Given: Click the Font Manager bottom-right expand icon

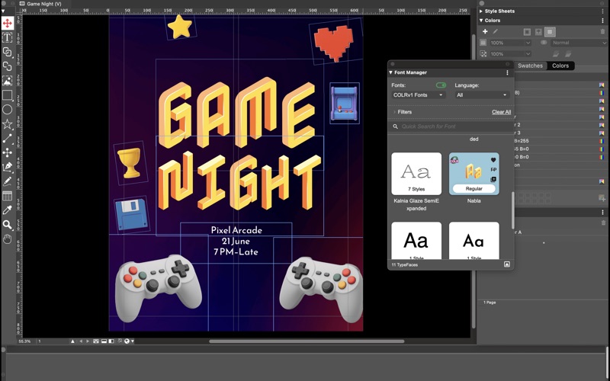Looking at the screenshot, I should (507, 264).
